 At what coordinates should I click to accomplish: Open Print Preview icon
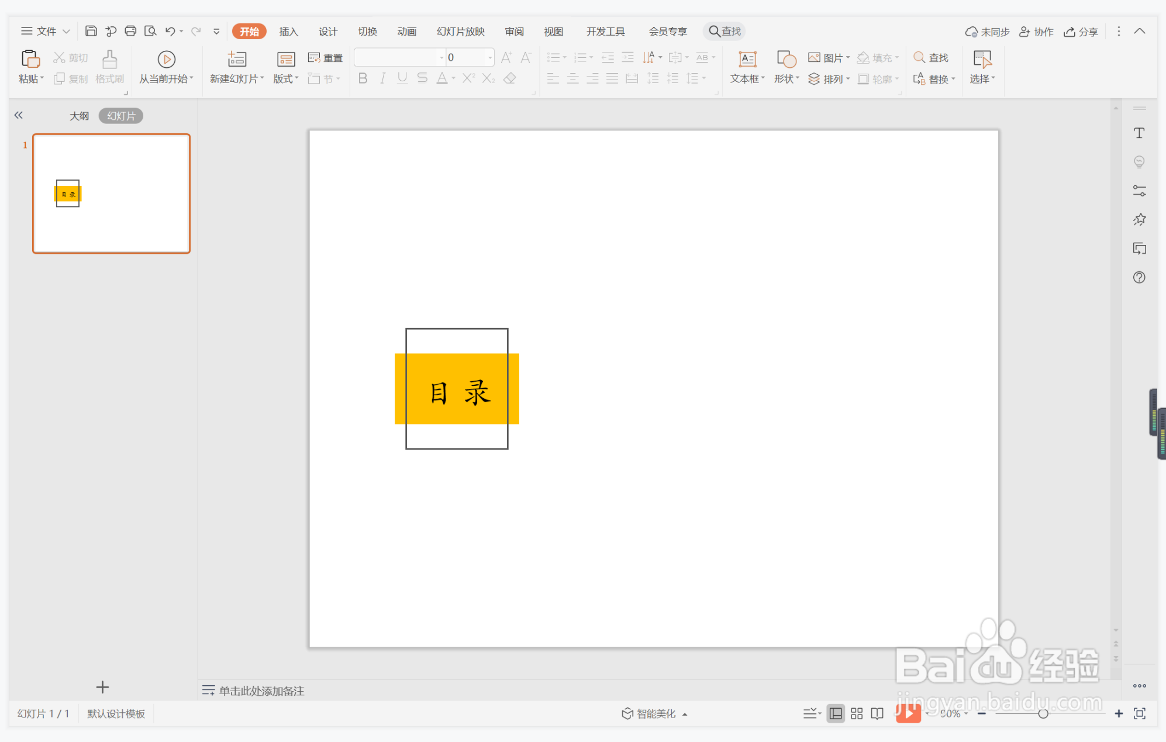[x=150, y=31]
